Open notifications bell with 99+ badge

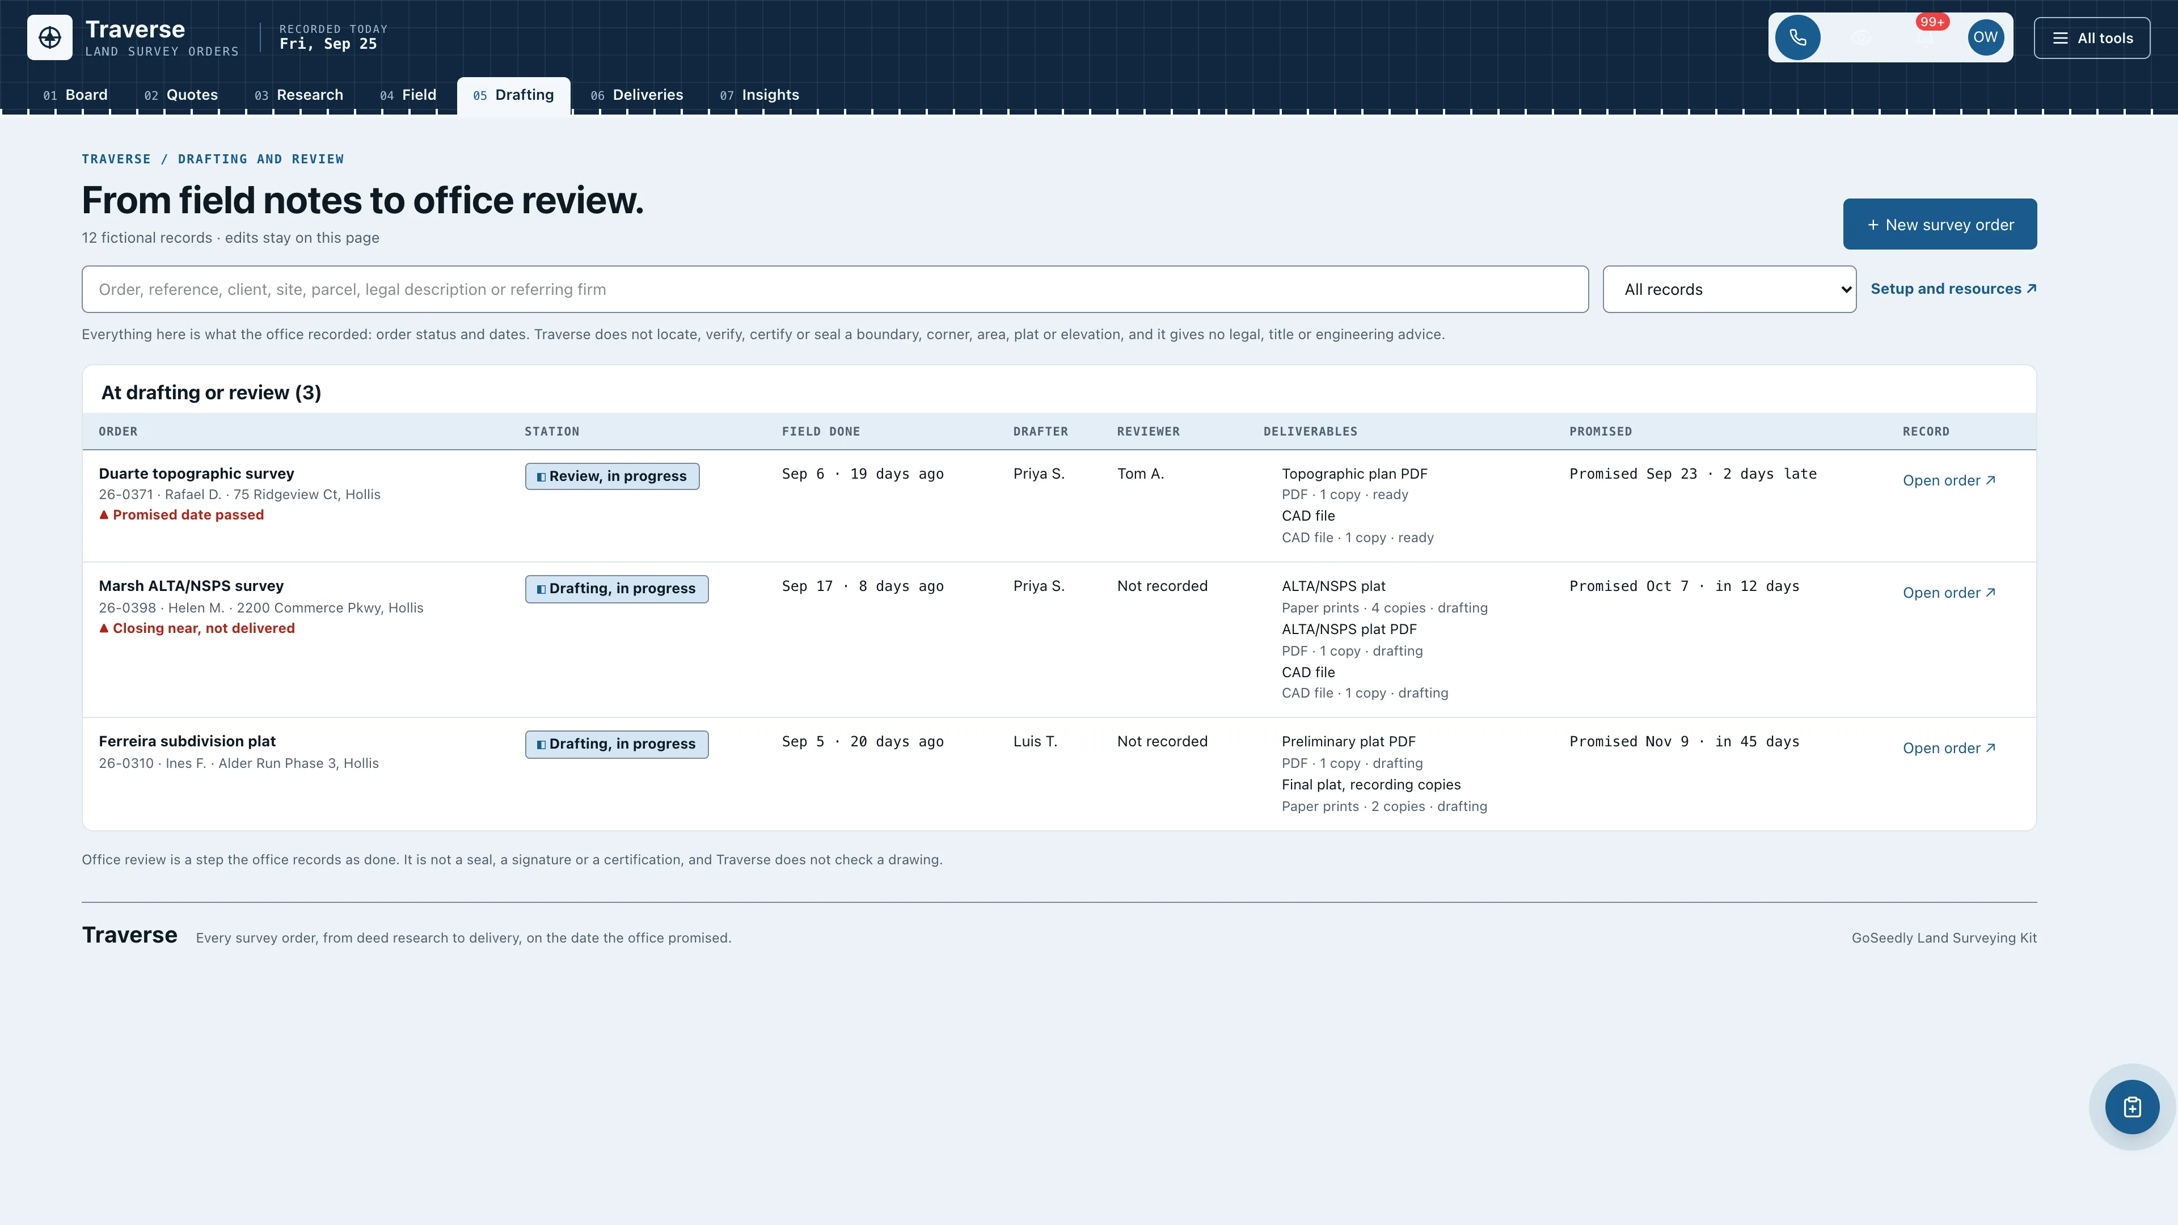click(x=1924, y=38)
